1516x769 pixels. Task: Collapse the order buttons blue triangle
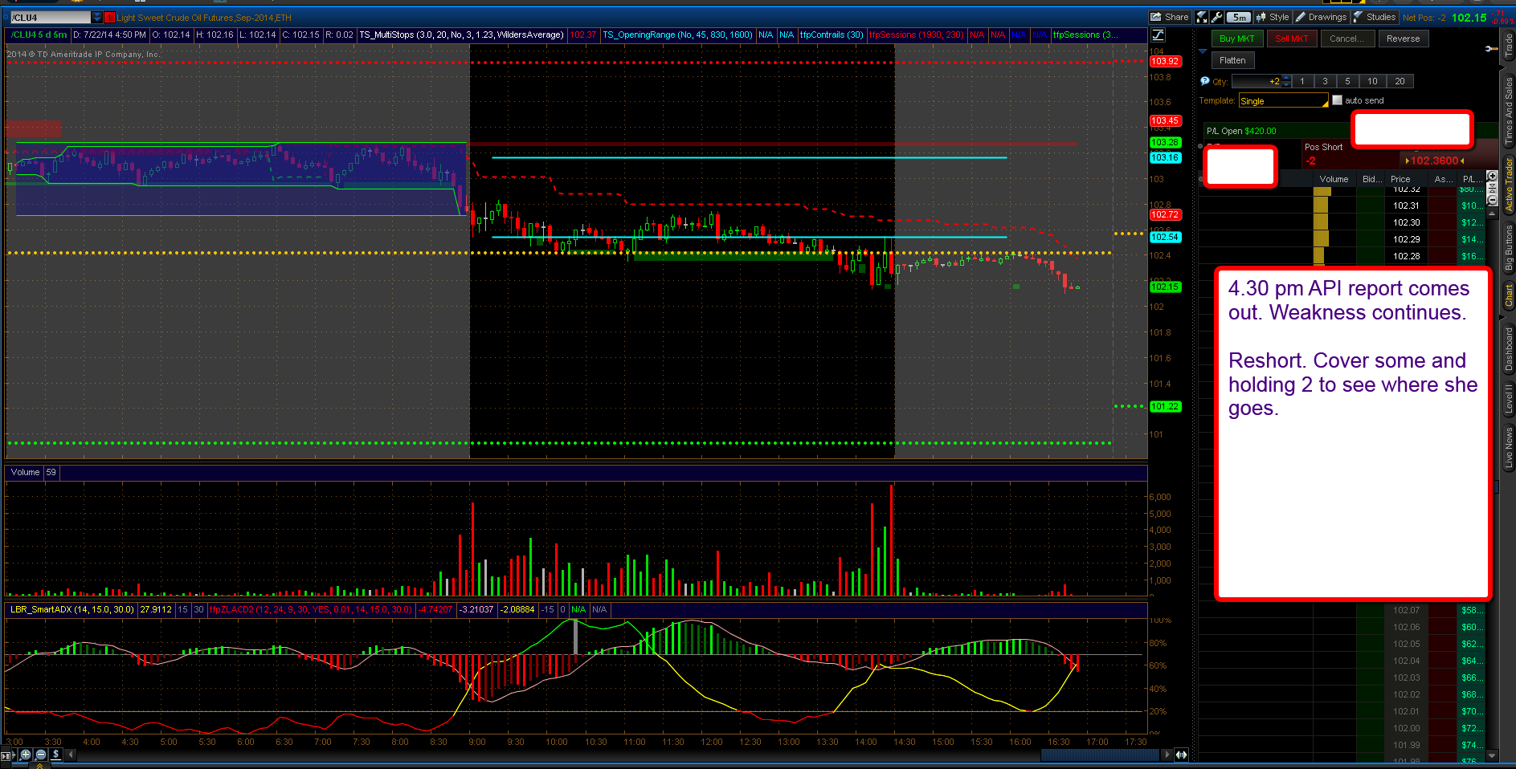tap(1203, 51)
